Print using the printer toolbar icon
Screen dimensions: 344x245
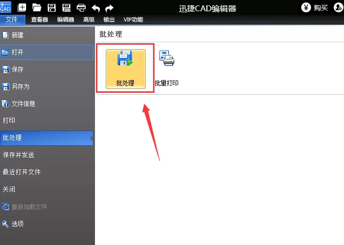[81, 8]
